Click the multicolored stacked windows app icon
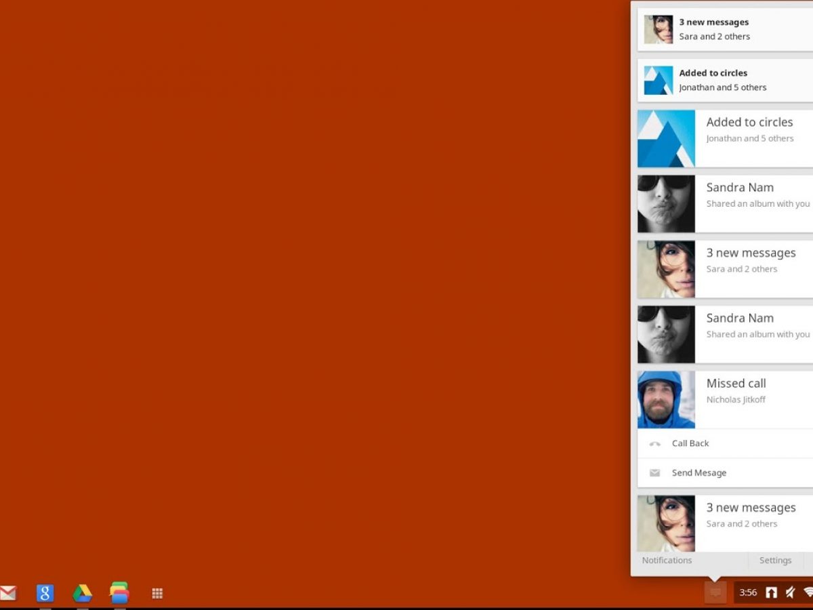The width and height of the screenshot is (813, 610). pos(119,593)
